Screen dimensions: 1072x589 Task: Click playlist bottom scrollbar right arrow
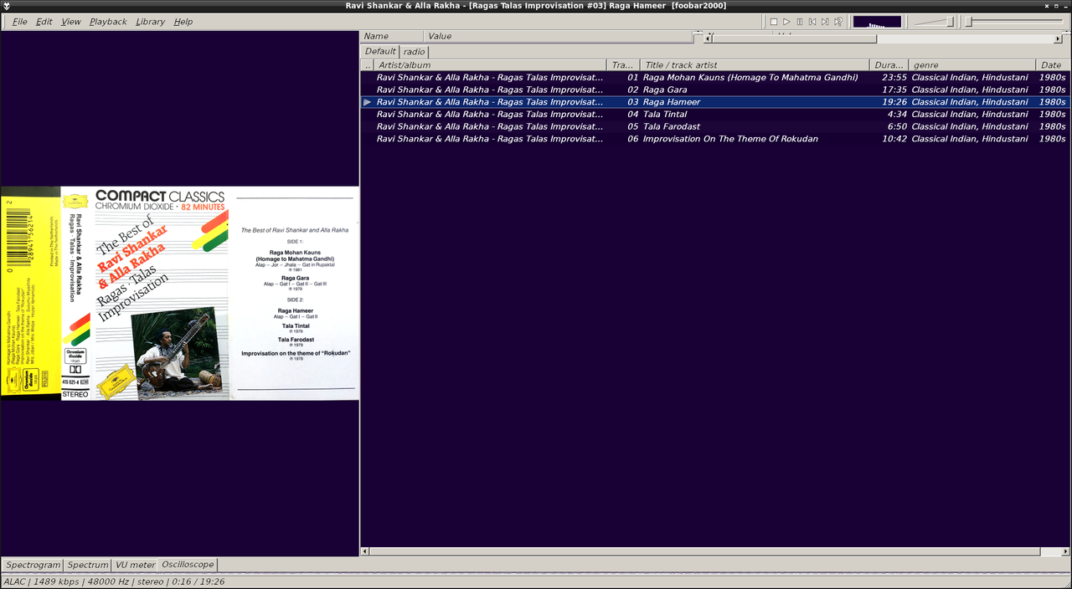[1064, 551]
